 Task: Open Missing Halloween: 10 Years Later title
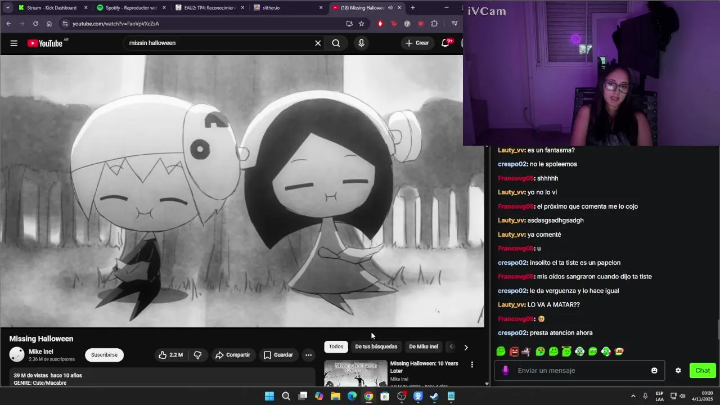[x=424, y=367]
